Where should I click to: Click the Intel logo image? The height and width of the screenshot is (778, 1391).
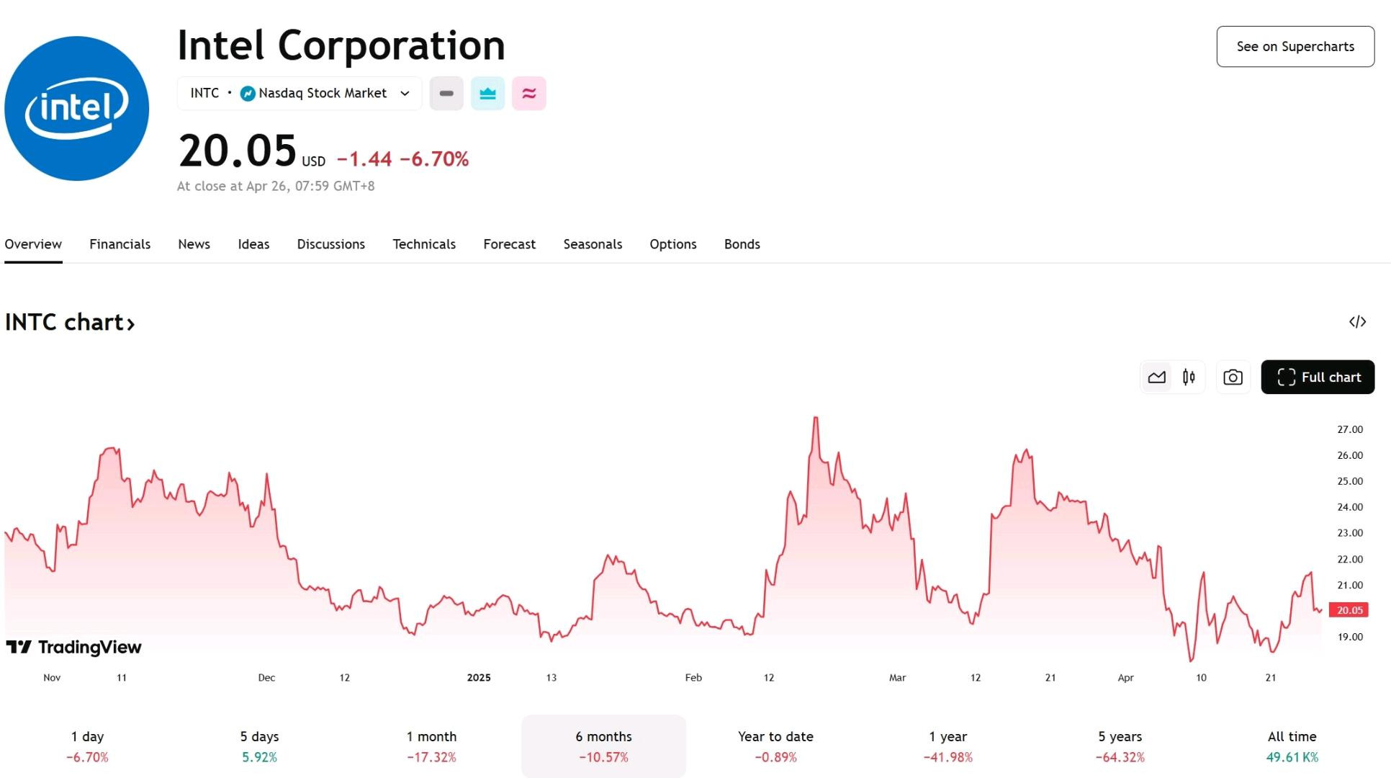[x=77, y=109]
